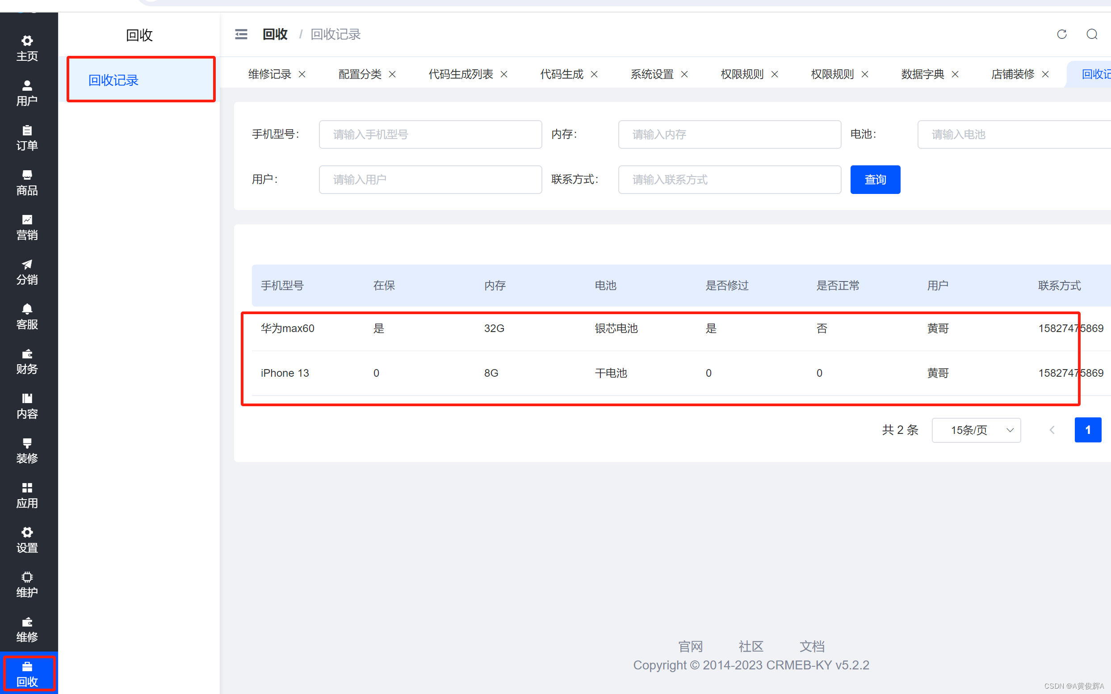Click the 是否正常 column header
The width and height of the screenshot is (1111, 694).
[x=838, y=286]
